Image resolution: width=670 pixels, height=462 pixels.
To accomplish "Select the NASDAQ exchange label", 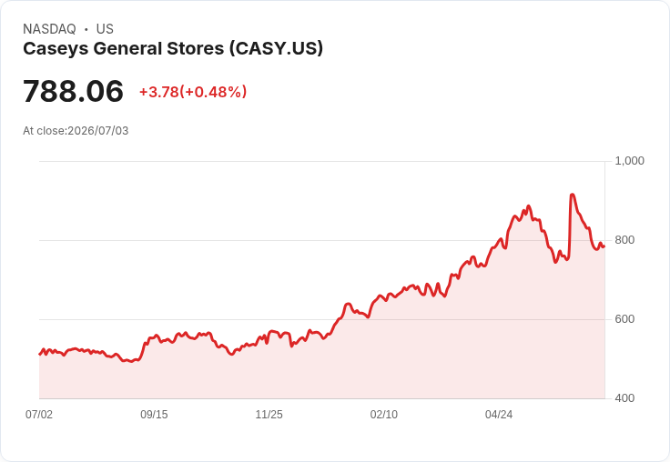I will pos(49,29).
